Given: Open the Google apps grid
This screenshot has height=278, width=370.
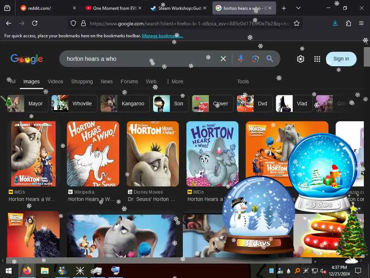Looking at the screenshot, I should pyautogui.click(x=317, y=59).
